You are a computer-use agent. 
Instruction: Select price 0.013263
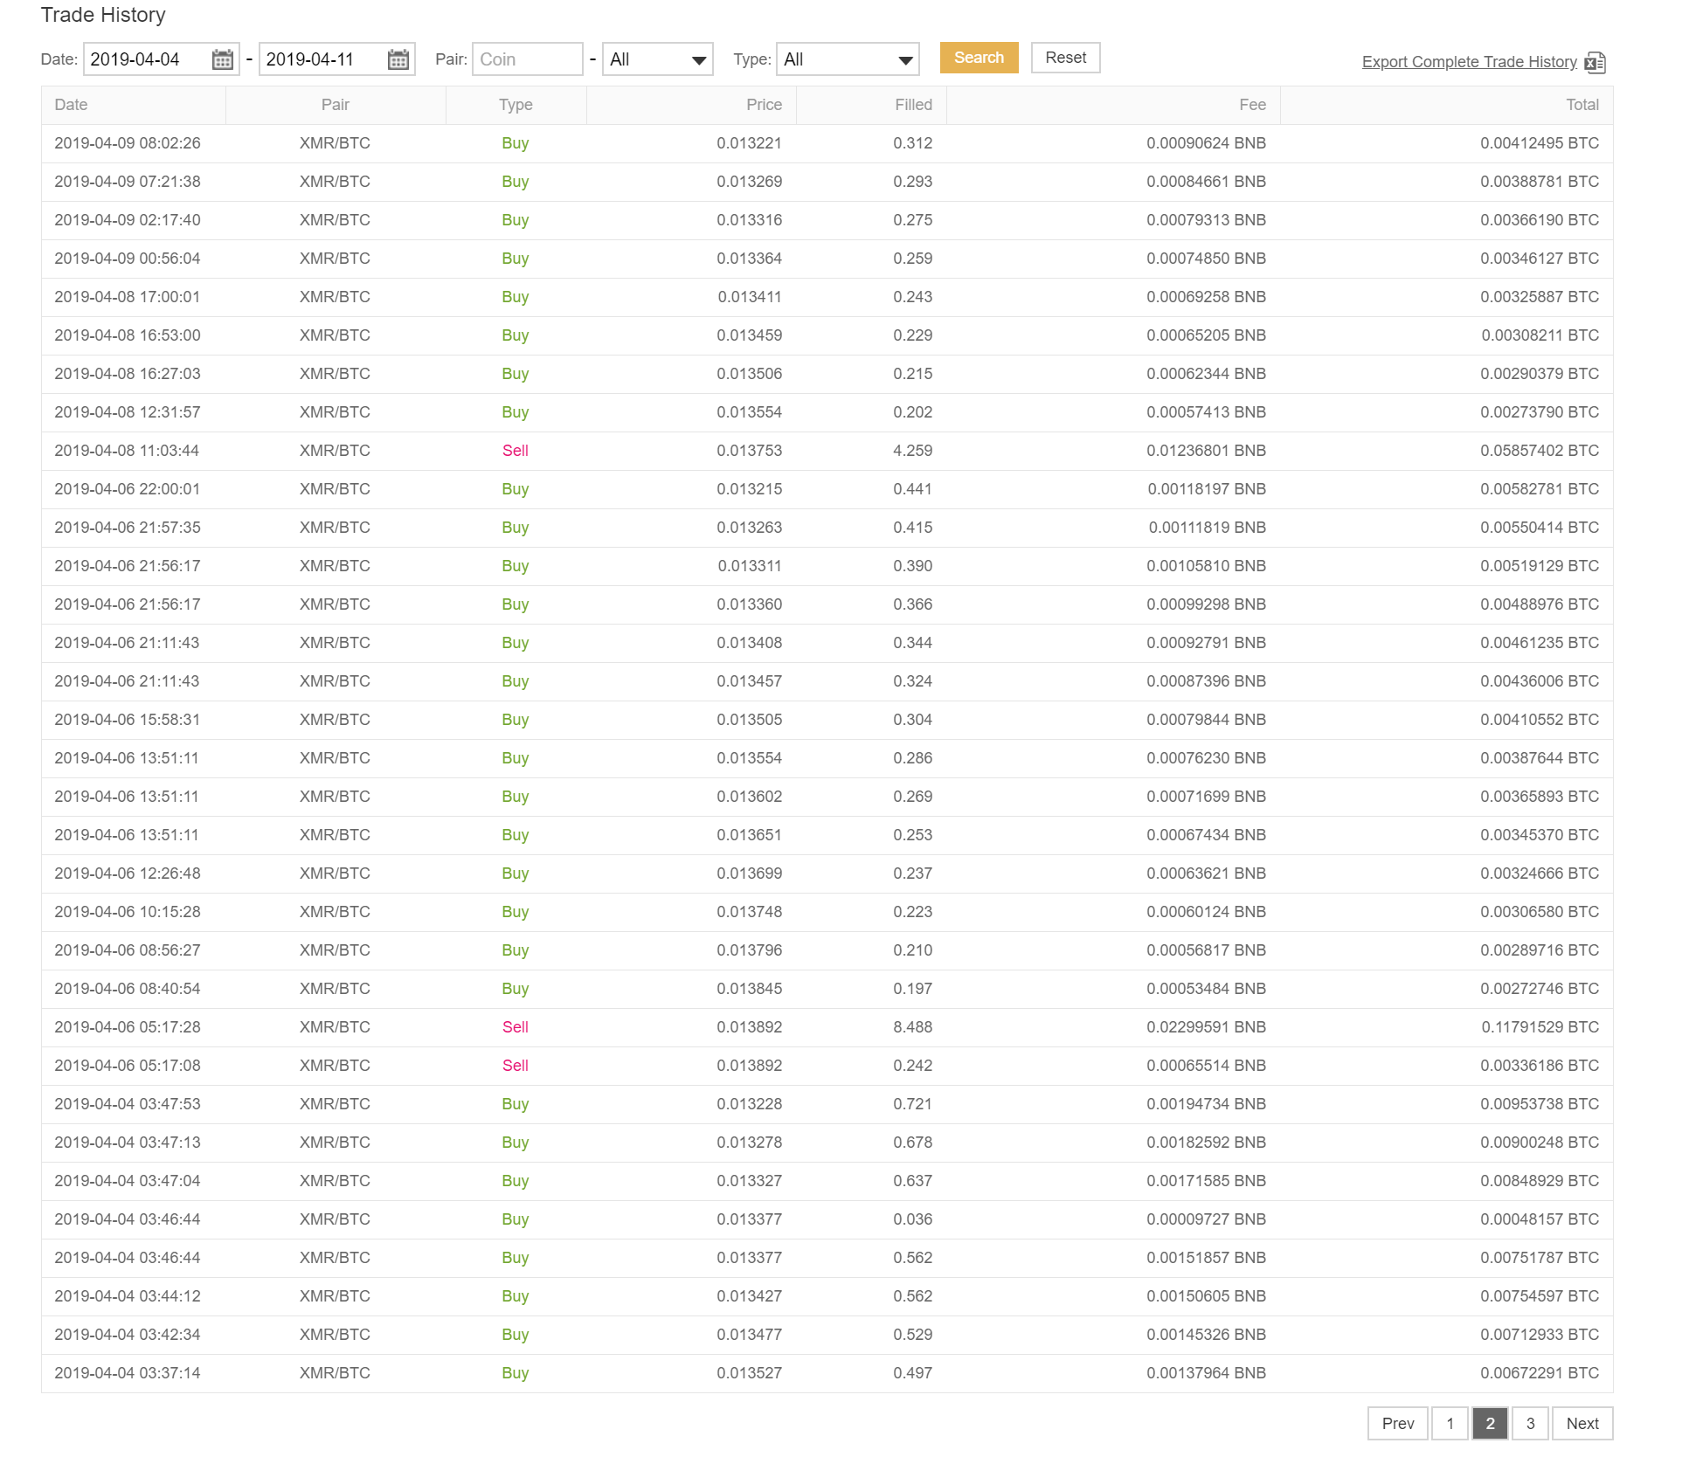pos(749,528)
